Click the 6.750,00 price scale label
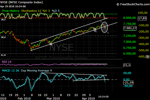 (x=129, y=48)
